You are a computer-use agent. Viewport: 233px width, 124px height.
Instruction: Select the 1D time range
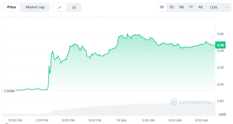[162, 7]
